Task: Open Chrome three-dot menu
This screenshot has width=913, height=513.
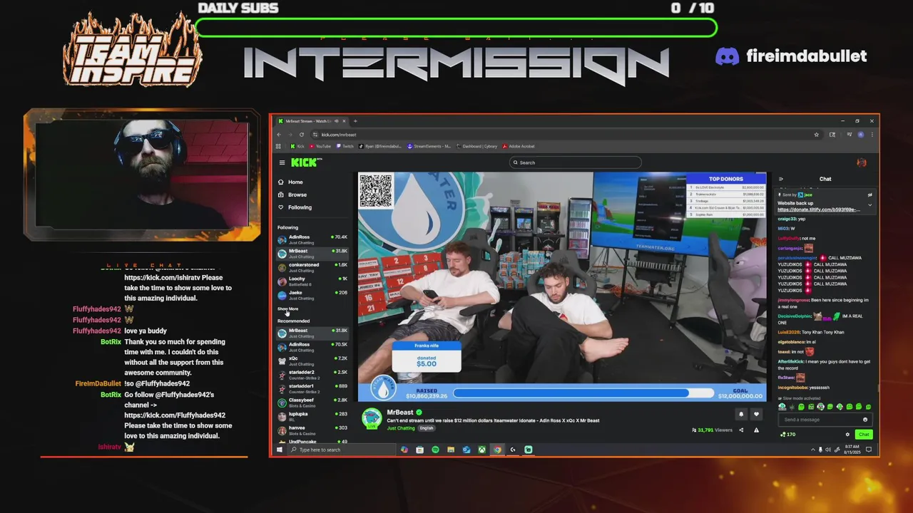Action: click(x=872, y=134)
